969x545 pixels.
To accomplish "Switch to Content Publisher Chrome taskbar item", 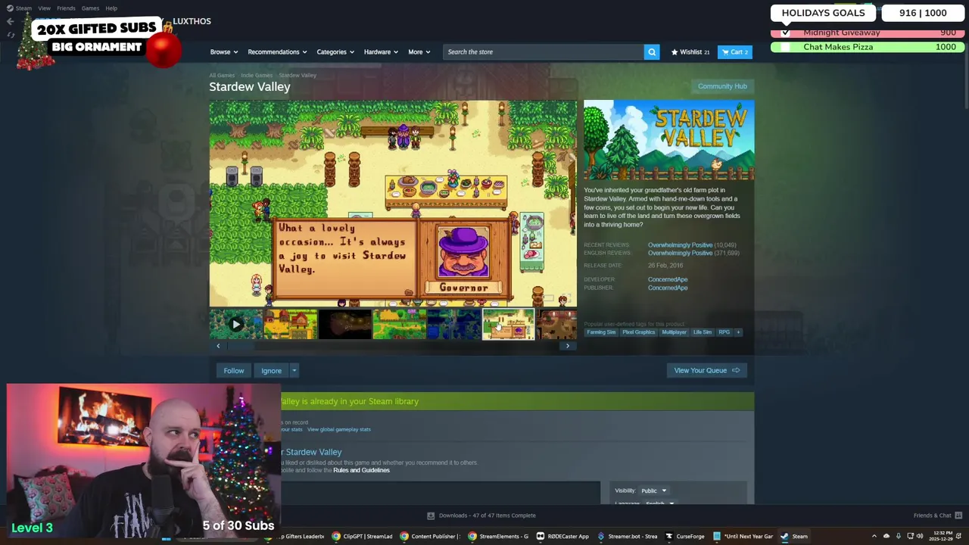I will point(429,536).
